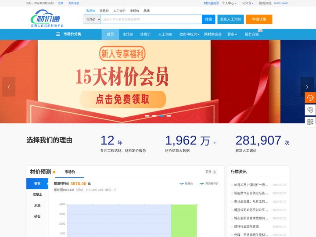The image size is (316, 237).
Task: Show the QR code icon on right sidebar
Action: click(x=310, y=122)
